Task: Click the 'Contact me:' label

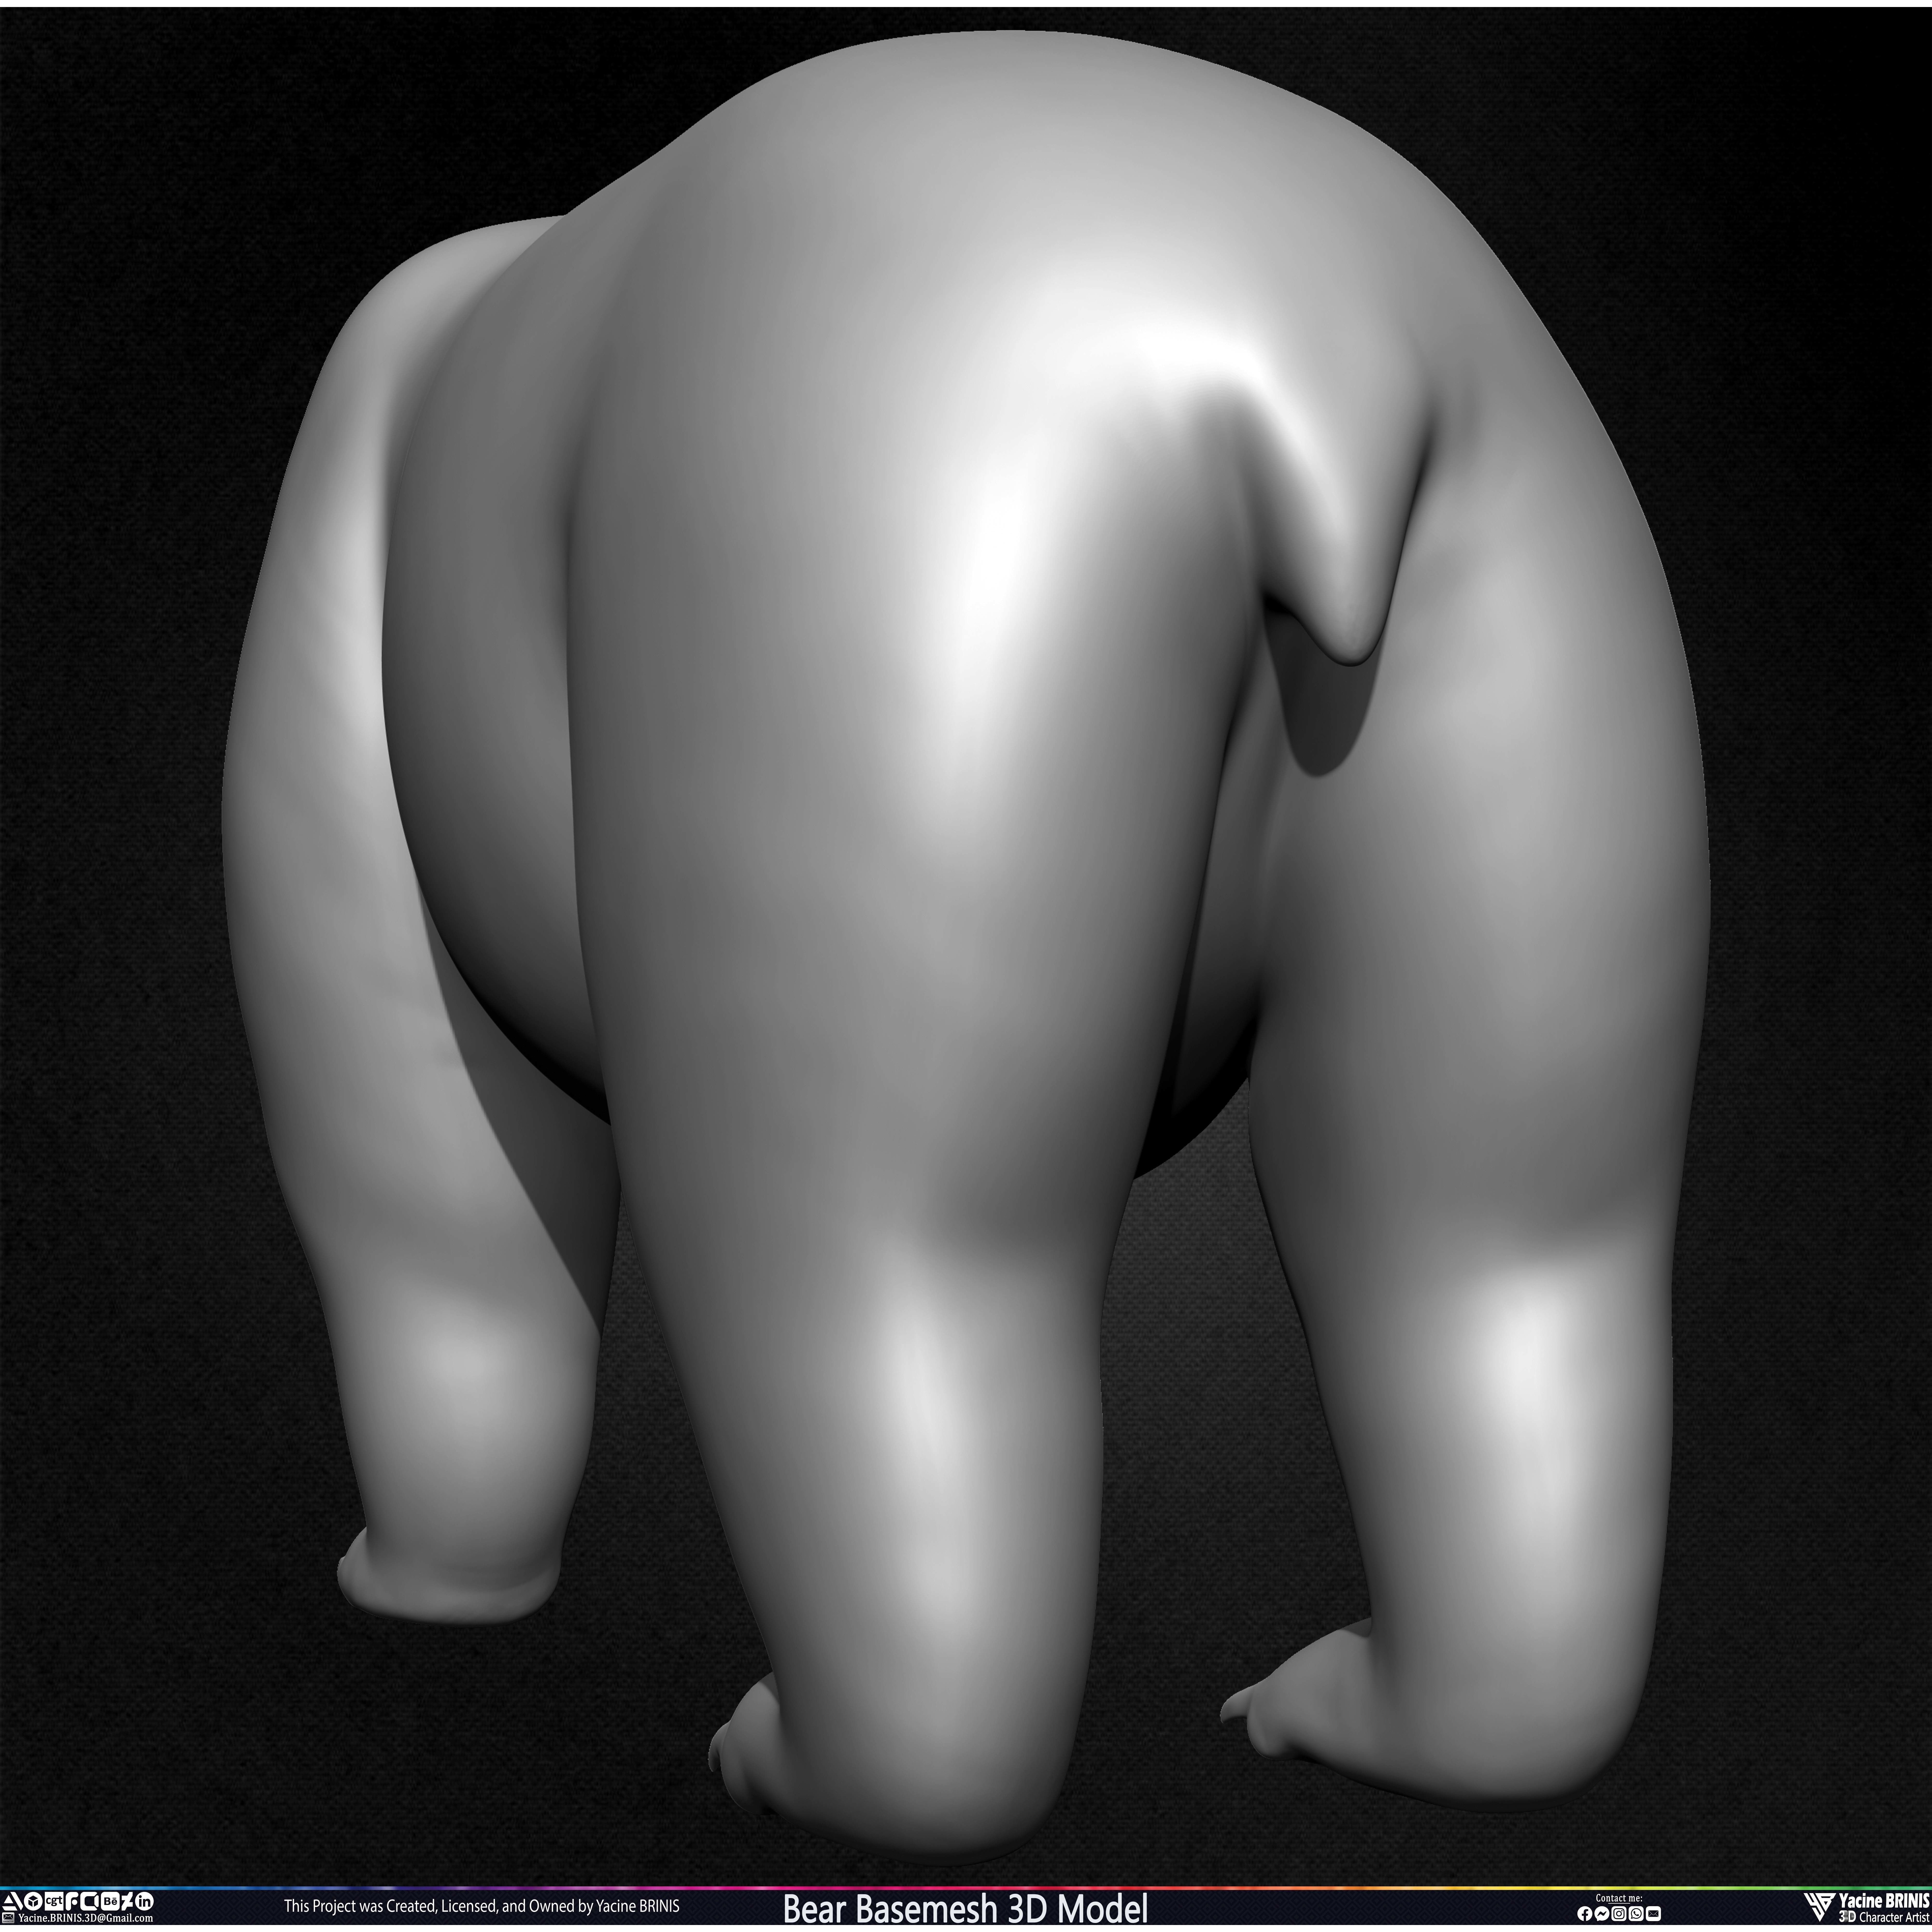Action: [1619, 1898]
